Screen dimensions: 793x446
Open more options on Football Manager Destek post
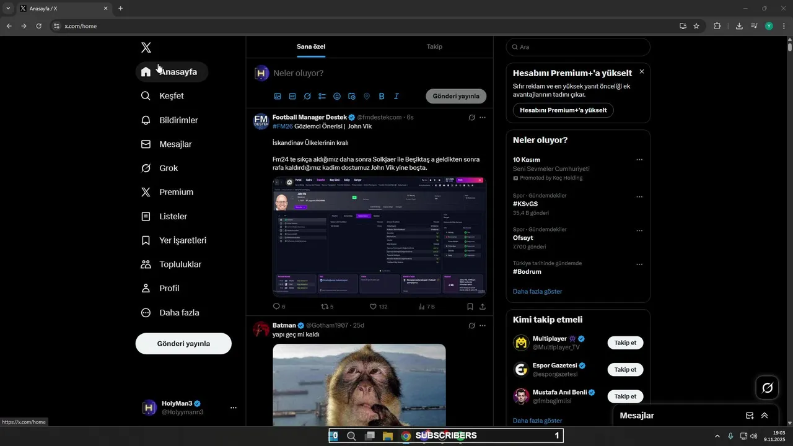(x=483, y=118)
